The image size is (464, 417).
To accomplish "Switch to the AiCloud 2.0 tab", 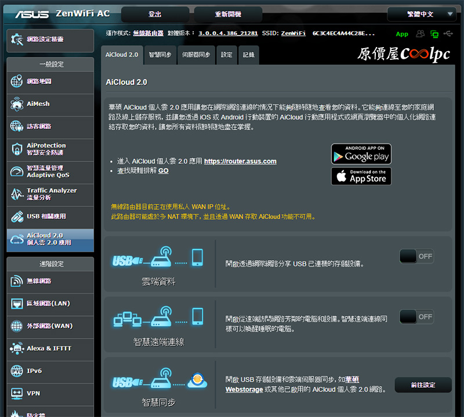I will pos(122,55).
